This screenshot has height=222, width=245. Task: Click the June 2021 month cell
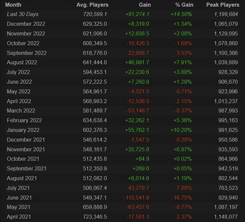(19, 198)
